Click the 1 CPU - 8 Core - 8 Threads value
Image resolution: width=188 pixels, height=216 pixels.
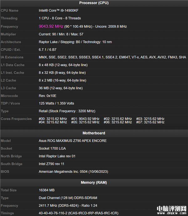coord(60,18)
